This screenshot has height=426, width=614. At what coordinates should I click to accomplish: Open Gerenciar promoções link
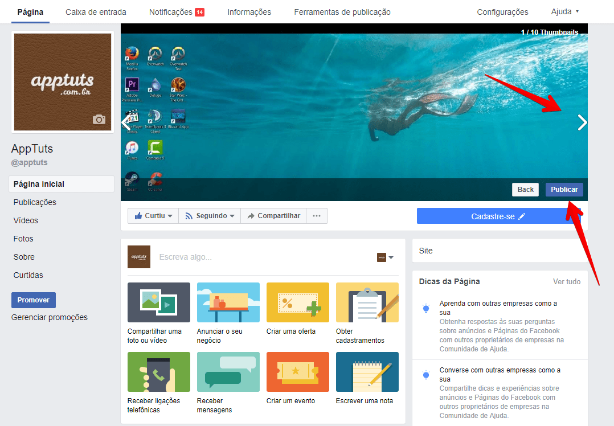click(50, 317)
